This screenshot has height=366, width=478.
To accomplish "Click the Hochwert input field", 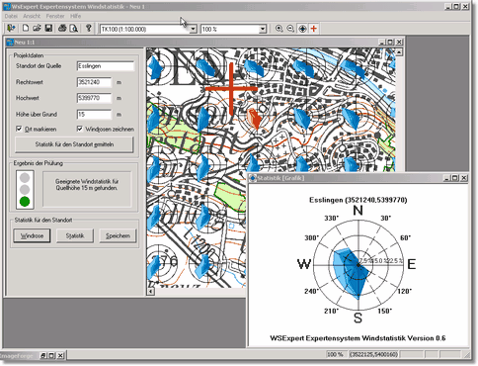I will click(x=94, y=98).
